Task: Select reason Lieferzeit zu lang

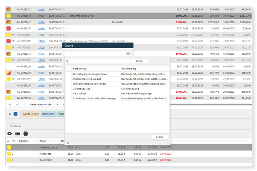Action: point(81,89)
